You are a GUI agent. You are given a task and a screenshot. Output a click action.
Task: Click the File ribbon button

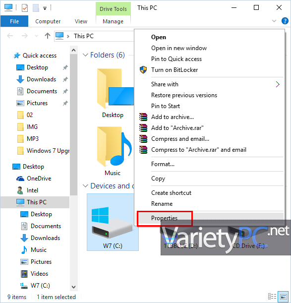tap(14, 21)
